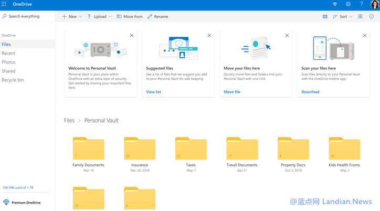Screen dimensions: 380x211
Task: Open the folder containing 6 items
Action: (140, 198)
